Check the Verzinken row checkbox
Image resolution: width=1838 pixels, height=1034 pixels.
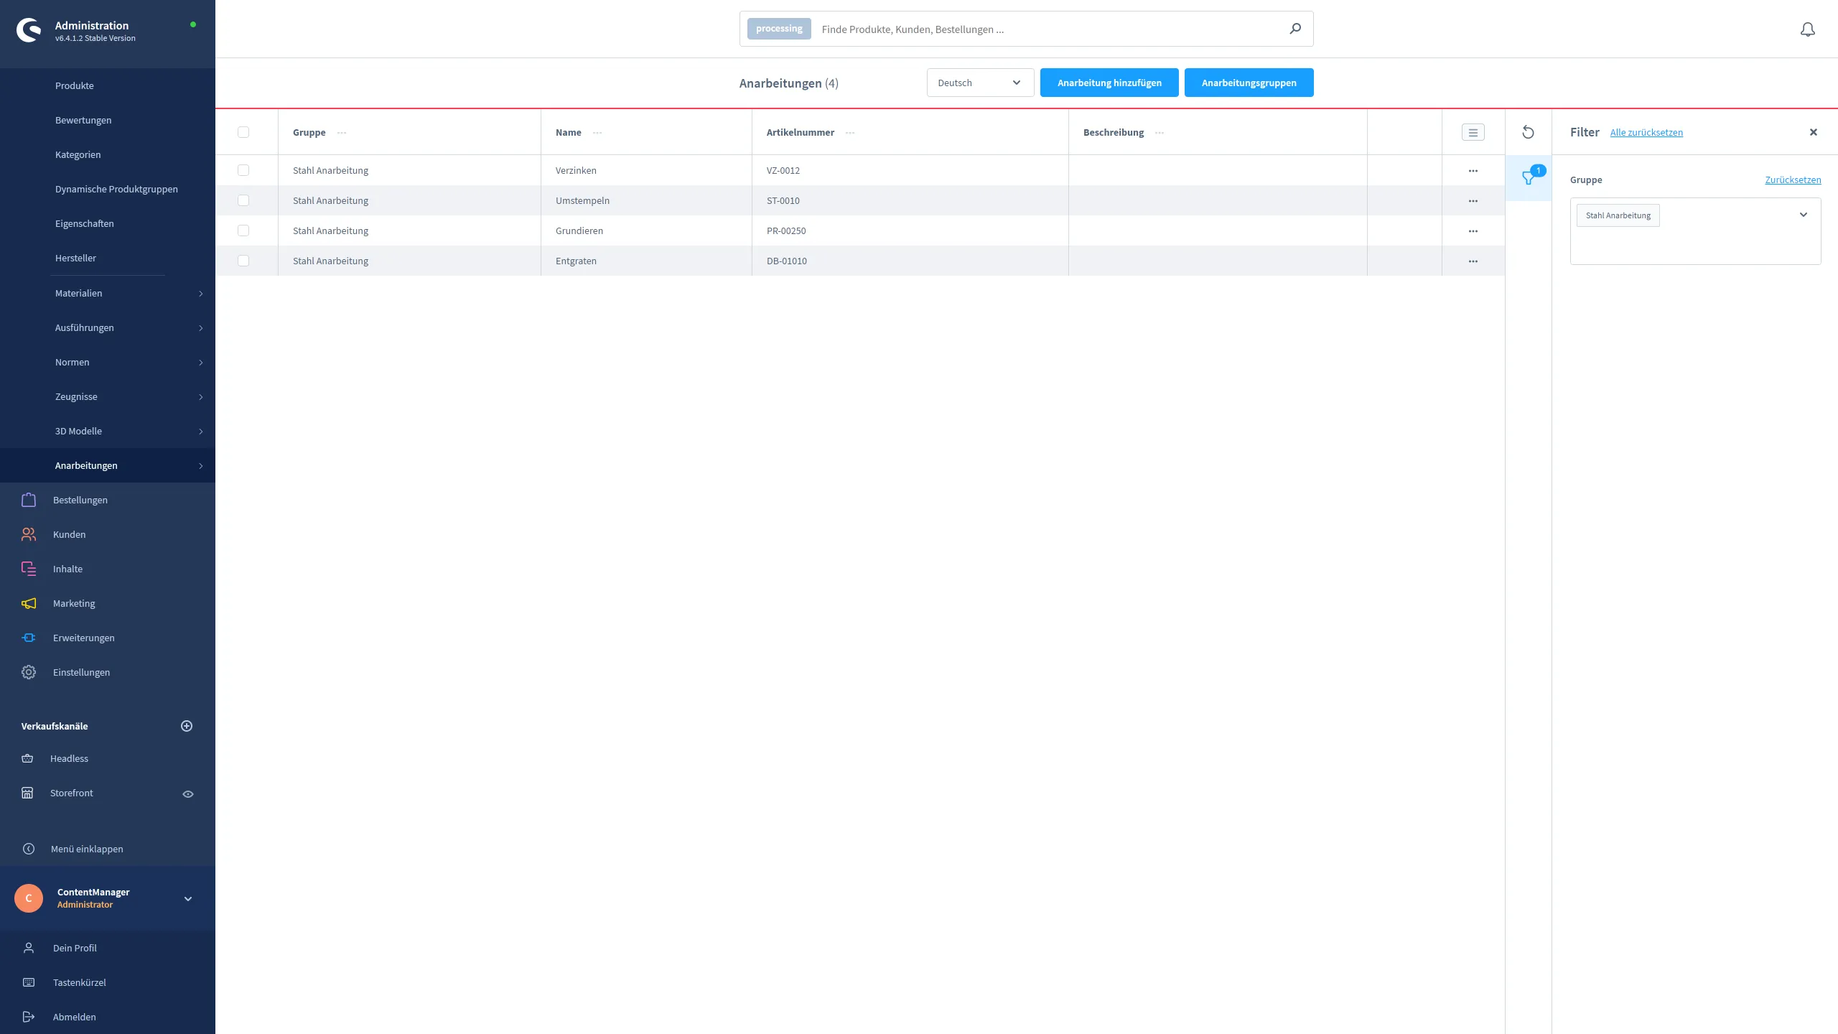tap(243, 170)
